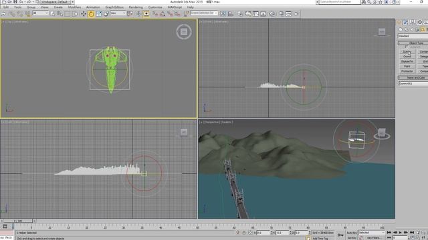Image resolution: width=428 pixels, height=240 pixels.
Task: Open the Standard helpers category dropdown
Action: point(413,36)
